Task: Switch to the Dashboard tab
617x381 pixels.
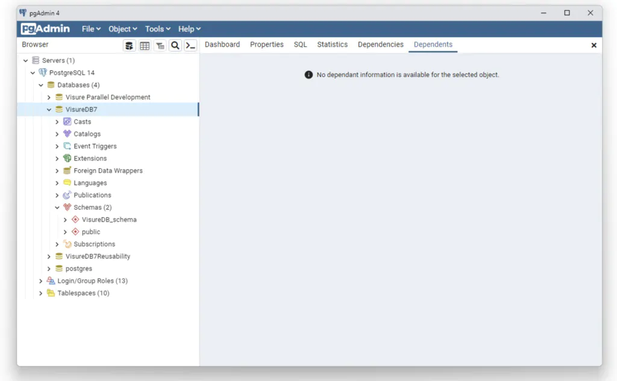Action: click(x=222, y=45)
